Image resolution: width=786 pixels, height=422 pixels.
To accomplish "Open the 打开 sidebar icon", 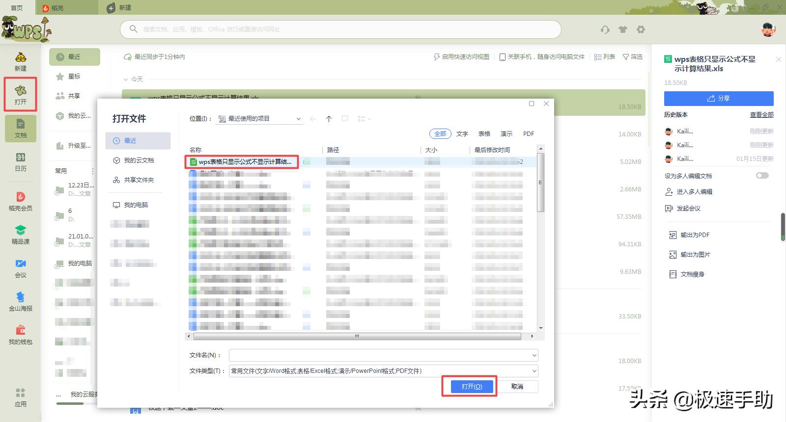I will [x=21, y=94].
